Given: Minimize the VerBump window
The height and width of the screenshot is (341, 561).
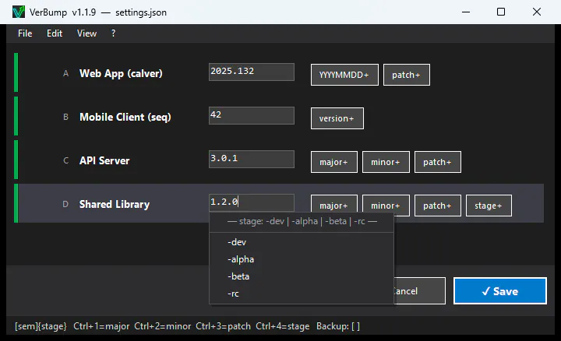Looking at the screenshot, I should click(466, 12).
